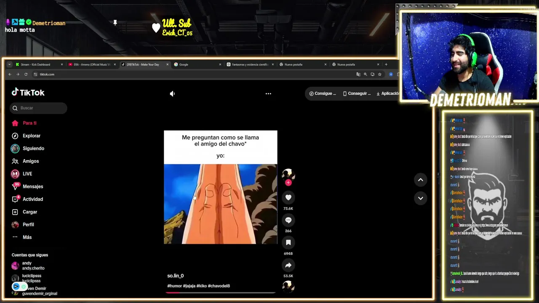Click the TikTok logo
The image size is (539, 303).
pos(28,92)
